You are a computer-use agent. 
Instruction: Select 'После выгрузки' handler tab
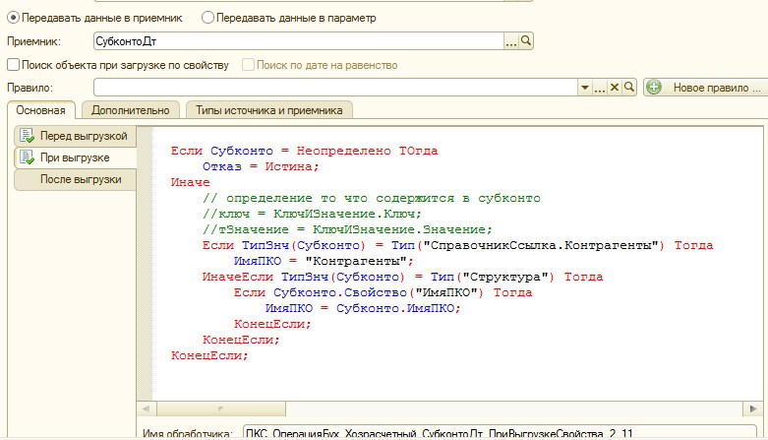(x=75, y=179)
